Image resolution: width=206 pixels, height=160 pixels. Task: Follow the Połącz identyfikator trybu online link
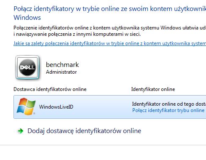[x=168, y=110]
